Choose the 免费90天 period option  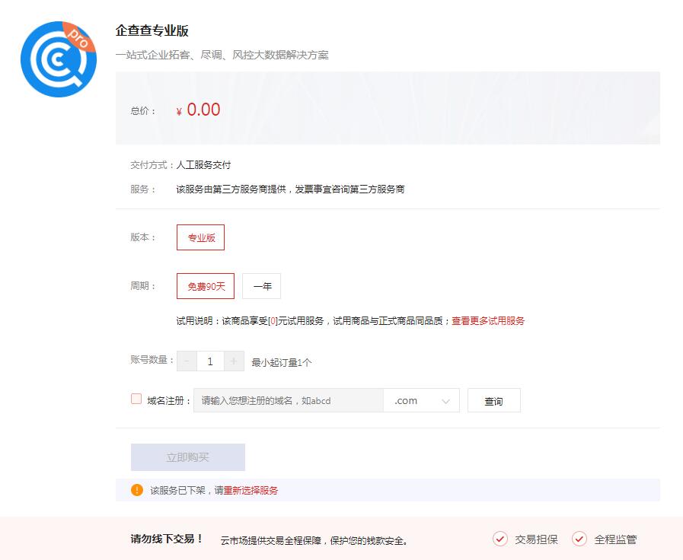206,286
